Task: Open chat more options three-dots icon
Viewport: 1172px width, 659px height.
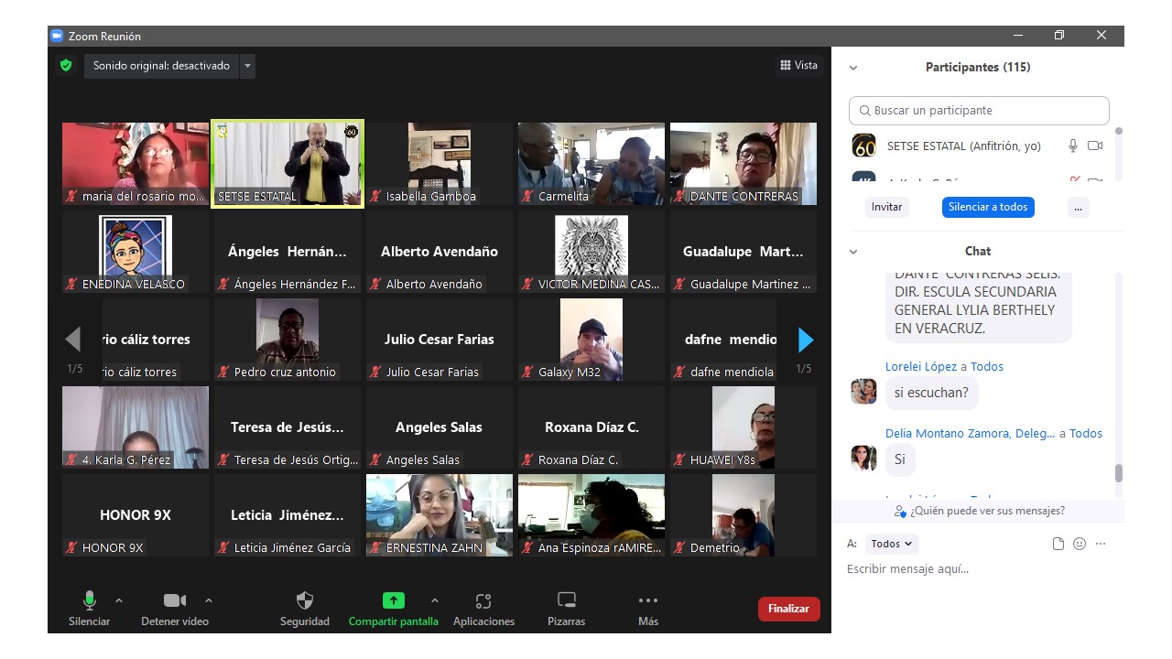Action: [1101, 544]
